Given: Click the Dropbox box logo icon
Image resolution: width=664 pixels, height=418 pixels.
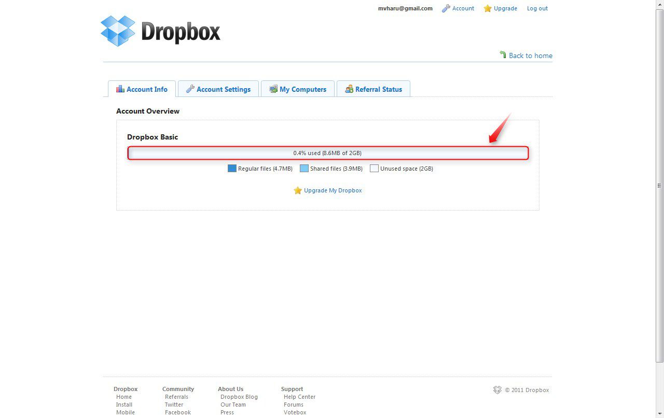Looking at the screenshot, I should (x=118, y=31).
